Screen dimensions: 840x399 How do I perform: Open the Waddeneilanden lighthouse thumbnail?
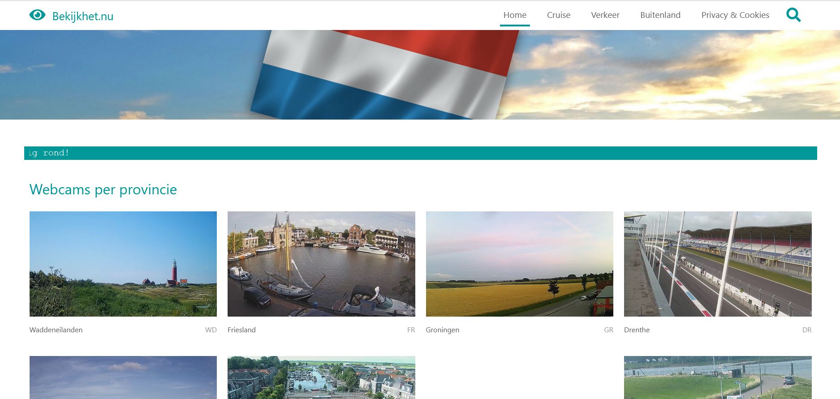tap(123, 264)
